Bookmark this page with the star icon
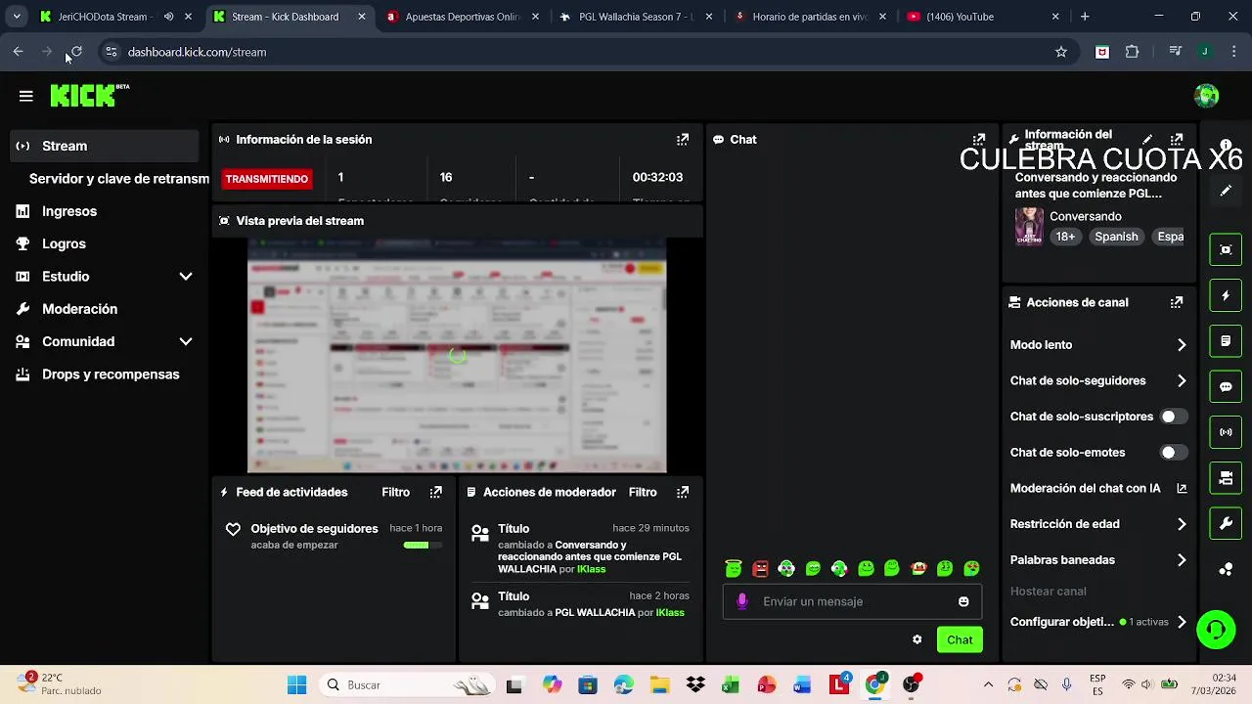The width and height of the screenshot is (1252, 704). point(1061,52)
